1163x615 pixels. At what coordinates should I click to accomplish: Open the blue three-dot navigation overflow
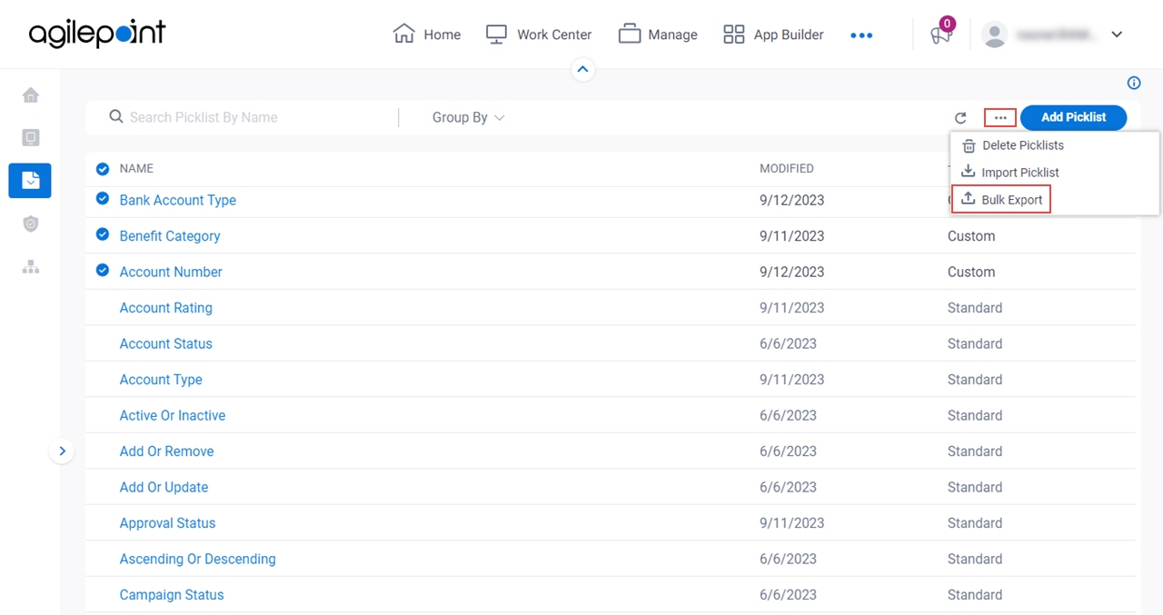click(861, 35)
